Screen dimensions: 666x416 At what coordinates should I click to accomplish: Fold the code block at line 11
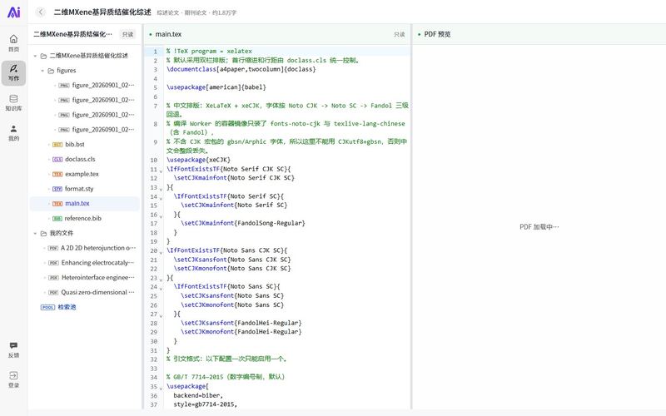pyautogui.click(x=161, y=171)
